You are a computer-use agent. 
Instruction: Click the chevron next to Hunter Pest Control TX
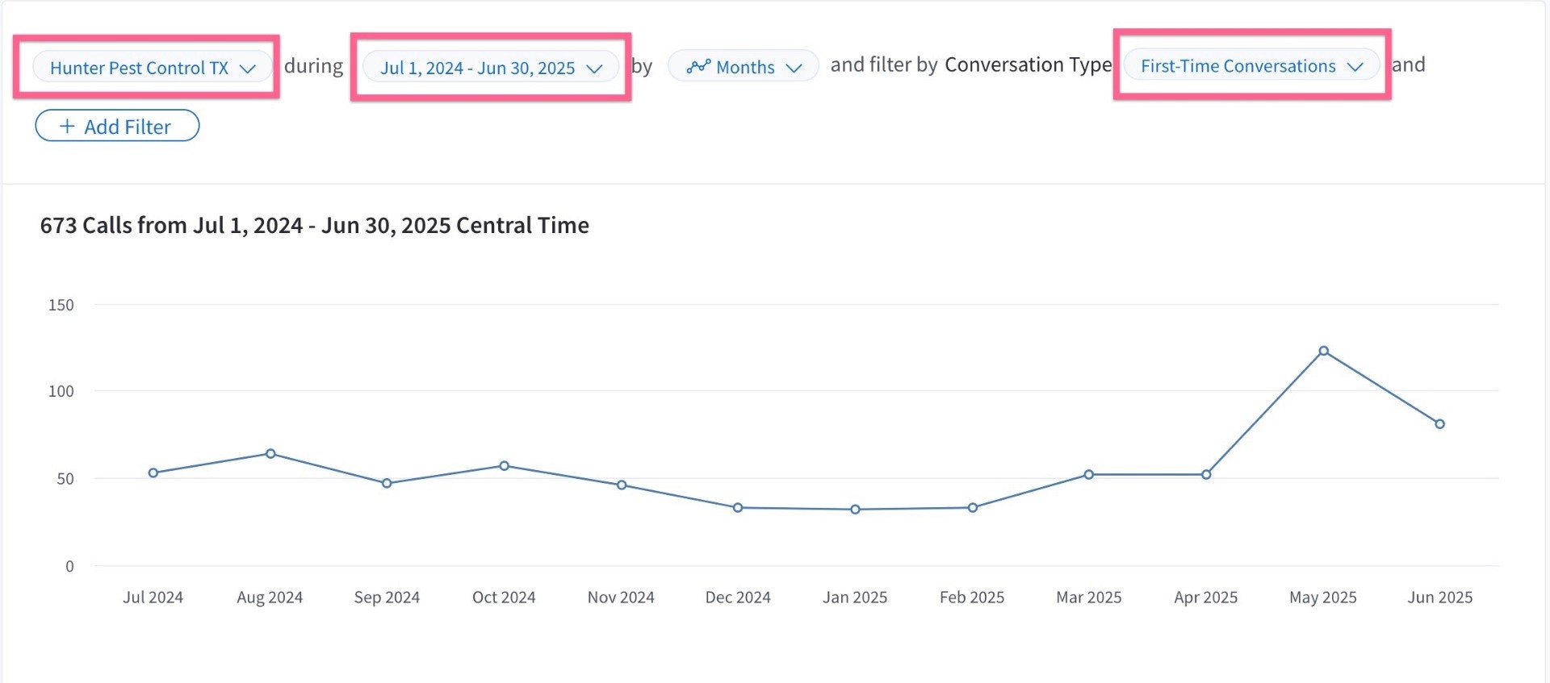[x=248, y=69]
